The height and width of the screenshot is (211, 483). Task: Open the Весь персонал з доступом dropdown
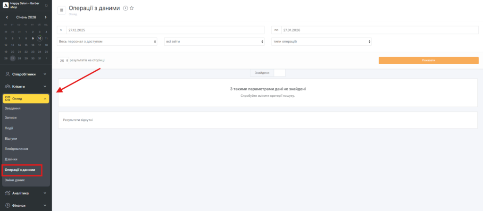coord(107,42)
